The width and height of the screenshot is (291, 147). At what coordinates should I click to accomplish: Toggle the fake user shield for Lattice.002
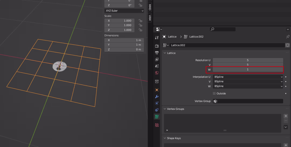(x=287, y=45)
